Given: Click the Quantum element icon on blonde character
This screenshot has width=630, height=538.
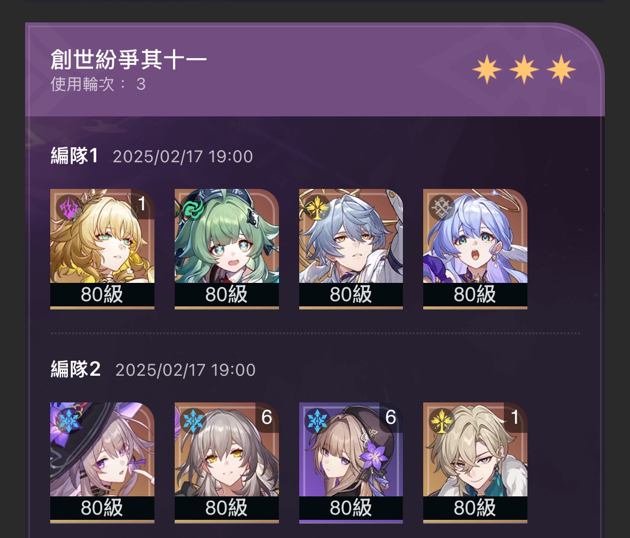Looking at the screenshot, I should 68,208.
